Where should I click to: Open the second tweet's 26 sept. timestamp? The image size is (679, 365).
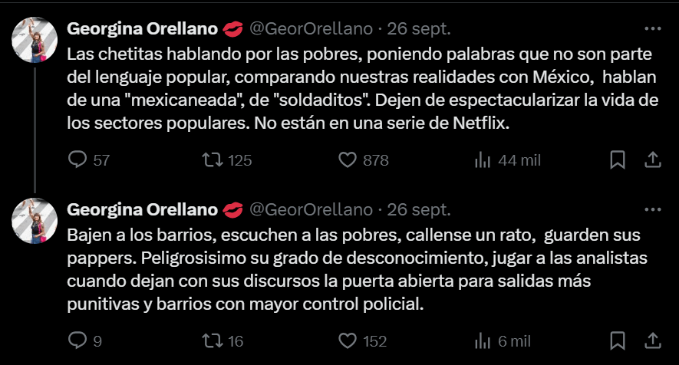coord(419,209)
